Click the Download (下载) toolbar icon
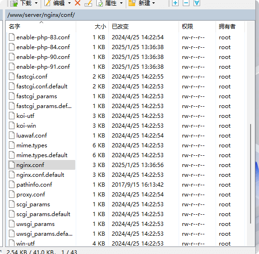Viewport: 259px width, 254px height. click(x=14, y=3)
